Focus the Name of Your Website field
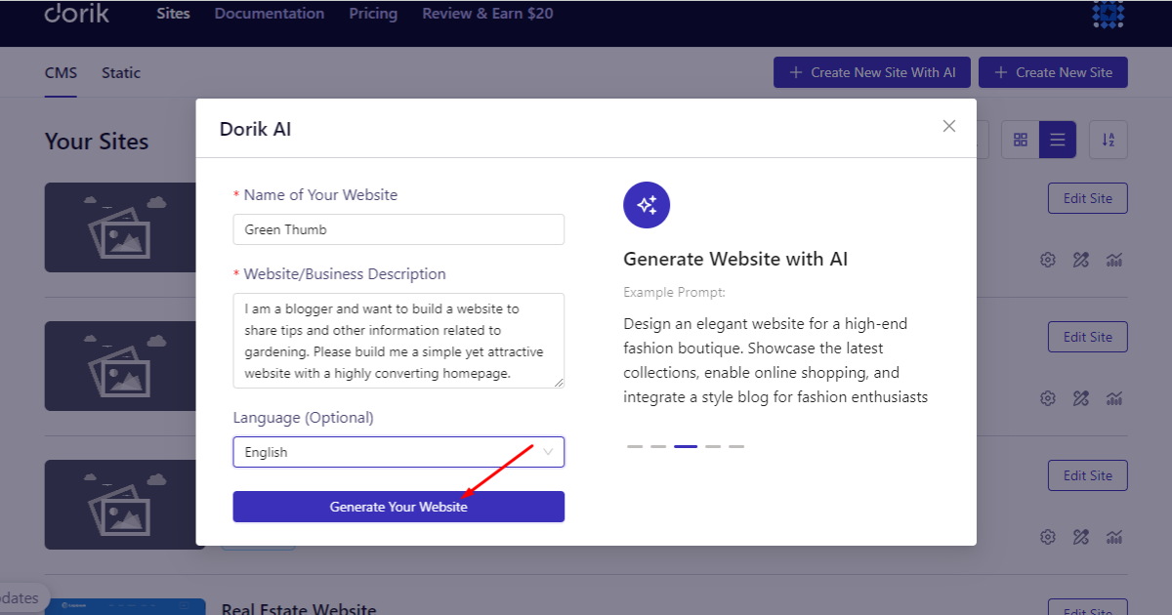1172x615 pixels. point(398,229)
